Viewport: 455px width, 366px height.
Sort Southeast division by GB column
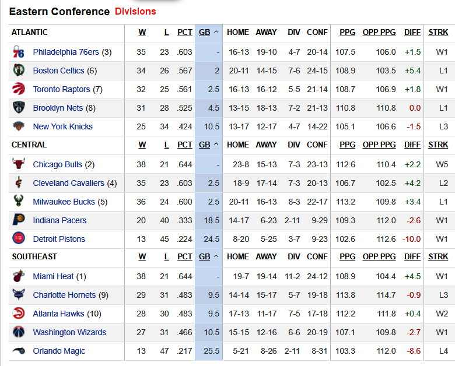(205, 256)
